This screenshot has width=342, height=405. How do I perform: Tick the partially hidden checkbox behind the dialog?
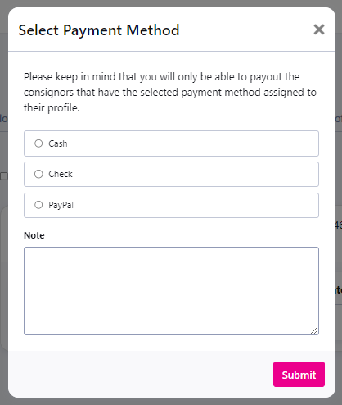point(4,176)
